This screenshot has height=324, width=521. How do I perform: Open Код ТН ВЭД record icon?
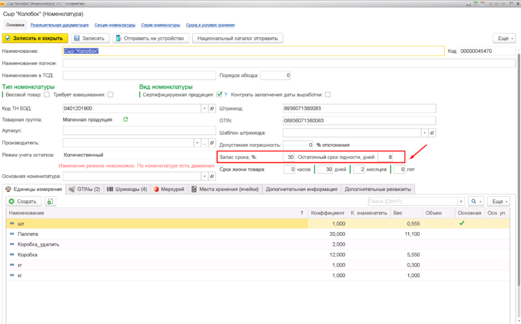[212, 108]
